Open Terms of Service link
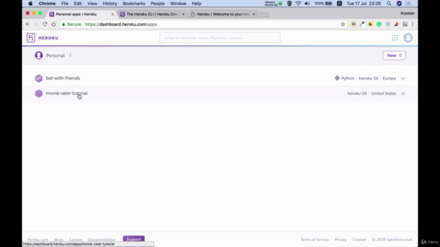Screen dimensions: 440x247 coord(315,239)
